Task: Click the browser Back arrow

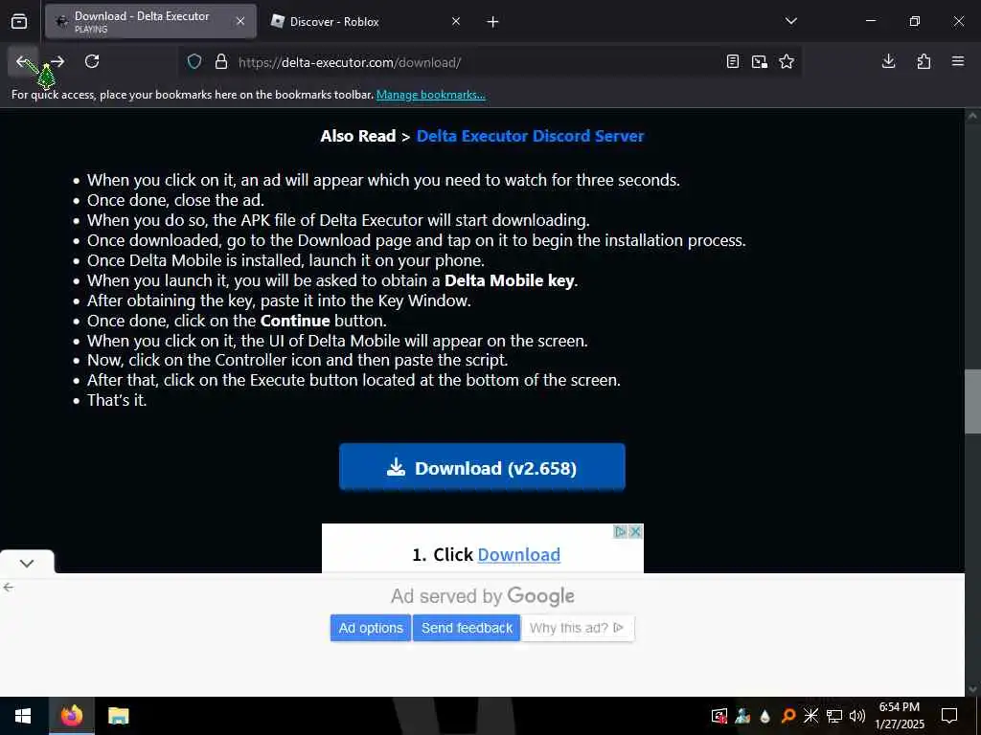Action: tap(23, 61)
